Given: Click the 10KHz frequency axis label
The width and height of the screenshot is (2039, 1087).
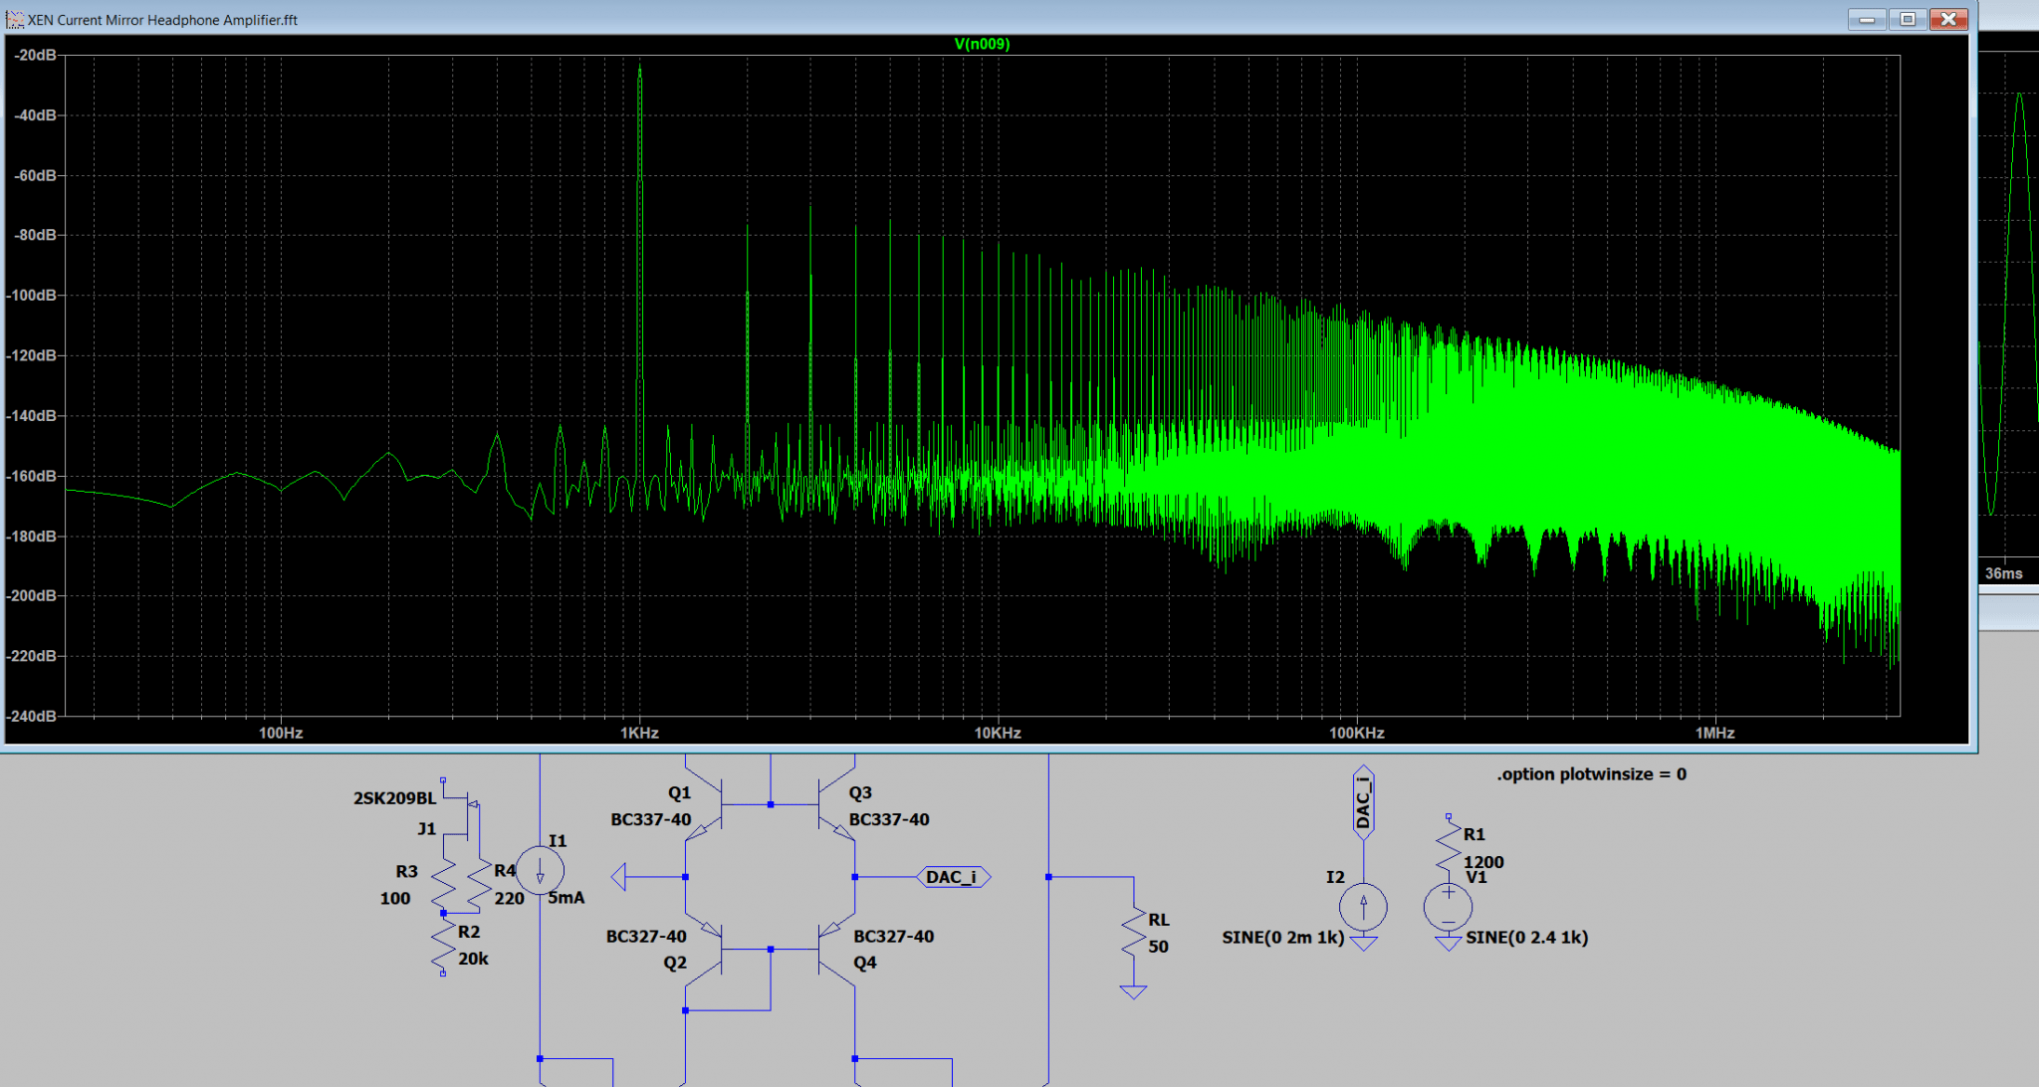Looking at the screenshot, I should (x=998, y=733).
